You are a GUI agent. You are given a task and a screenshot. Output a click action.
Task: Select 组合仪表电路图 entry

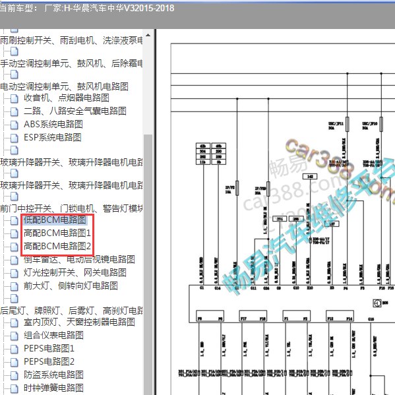(x=53, y=335)
